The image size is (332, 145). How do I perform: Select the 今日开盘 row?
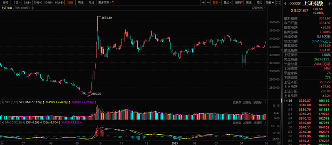[307, 23]
